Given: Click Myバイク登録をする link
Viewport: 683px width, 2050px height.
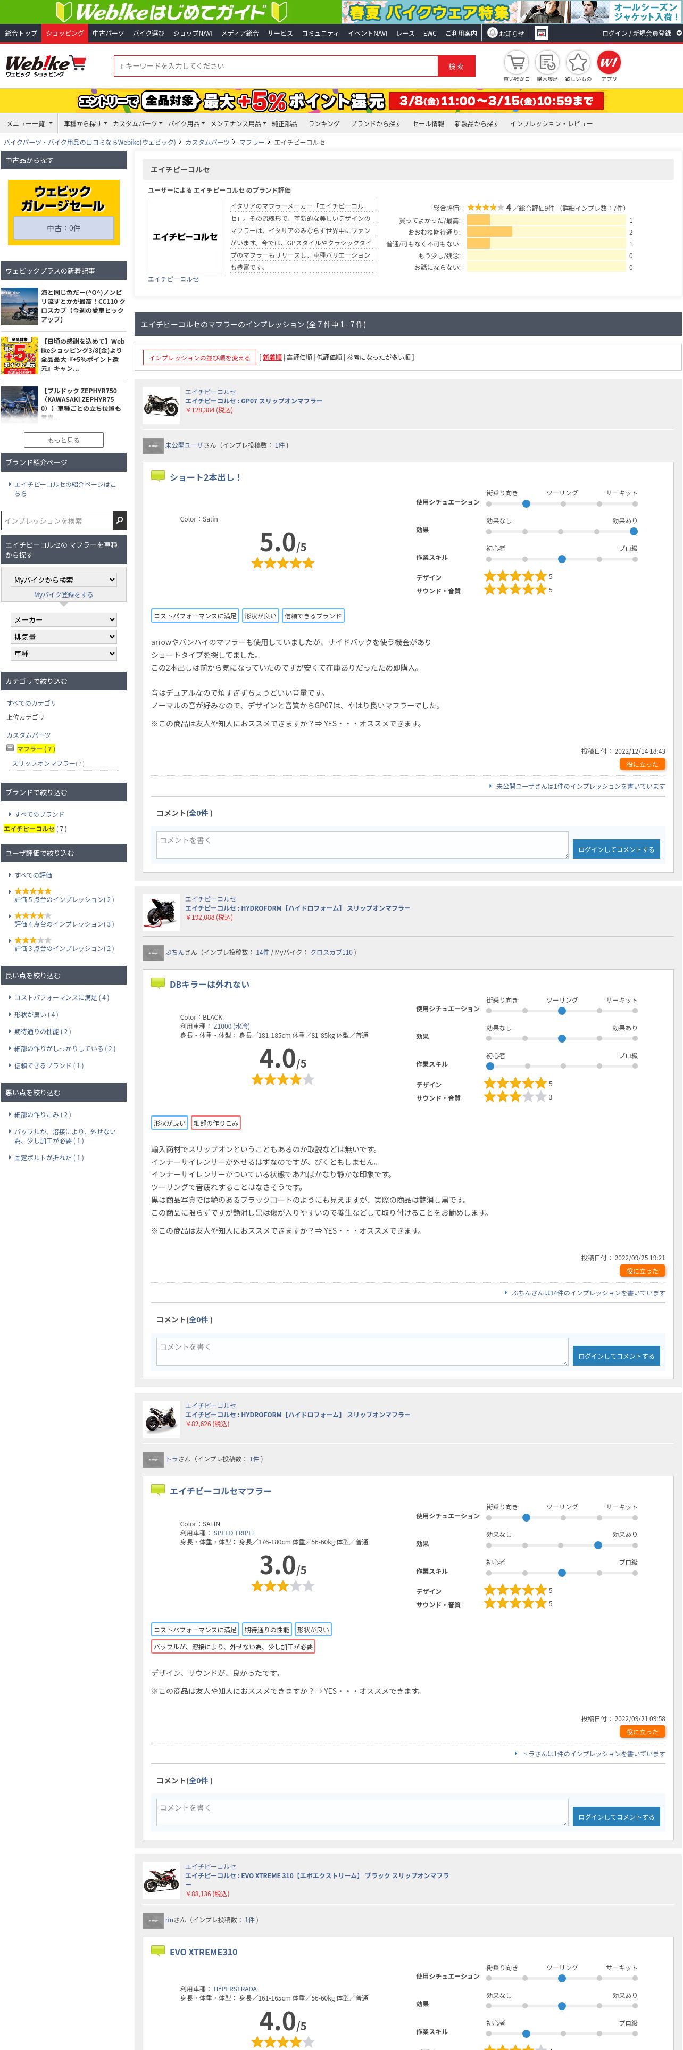Looking at the screenshot, I should coord(64,594).
